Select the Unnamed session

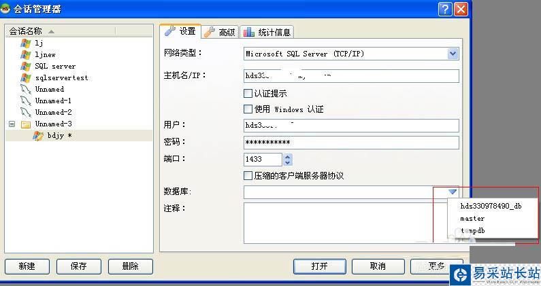point(50,89)
